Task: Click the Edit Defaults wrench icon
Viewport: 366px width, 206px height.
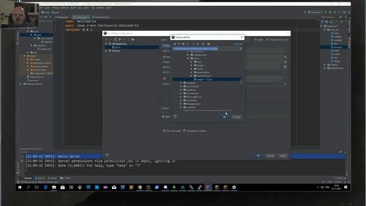Action: pyautogui.click(x=120, y=39)
